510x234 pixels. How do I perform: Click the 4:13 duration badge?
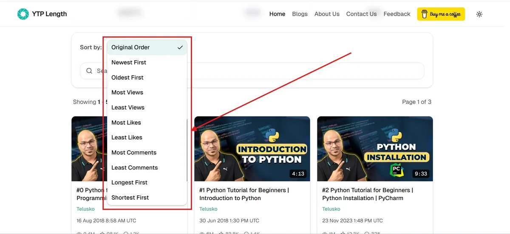pyautogui.click(x=298, y=174)
